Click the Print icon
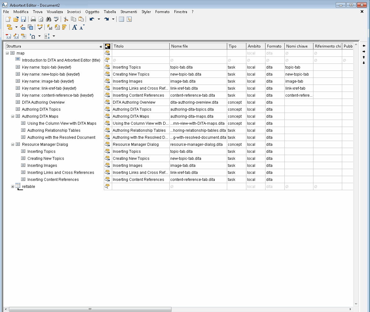Viewport: 370px width, 312px height. coord(33,19)
